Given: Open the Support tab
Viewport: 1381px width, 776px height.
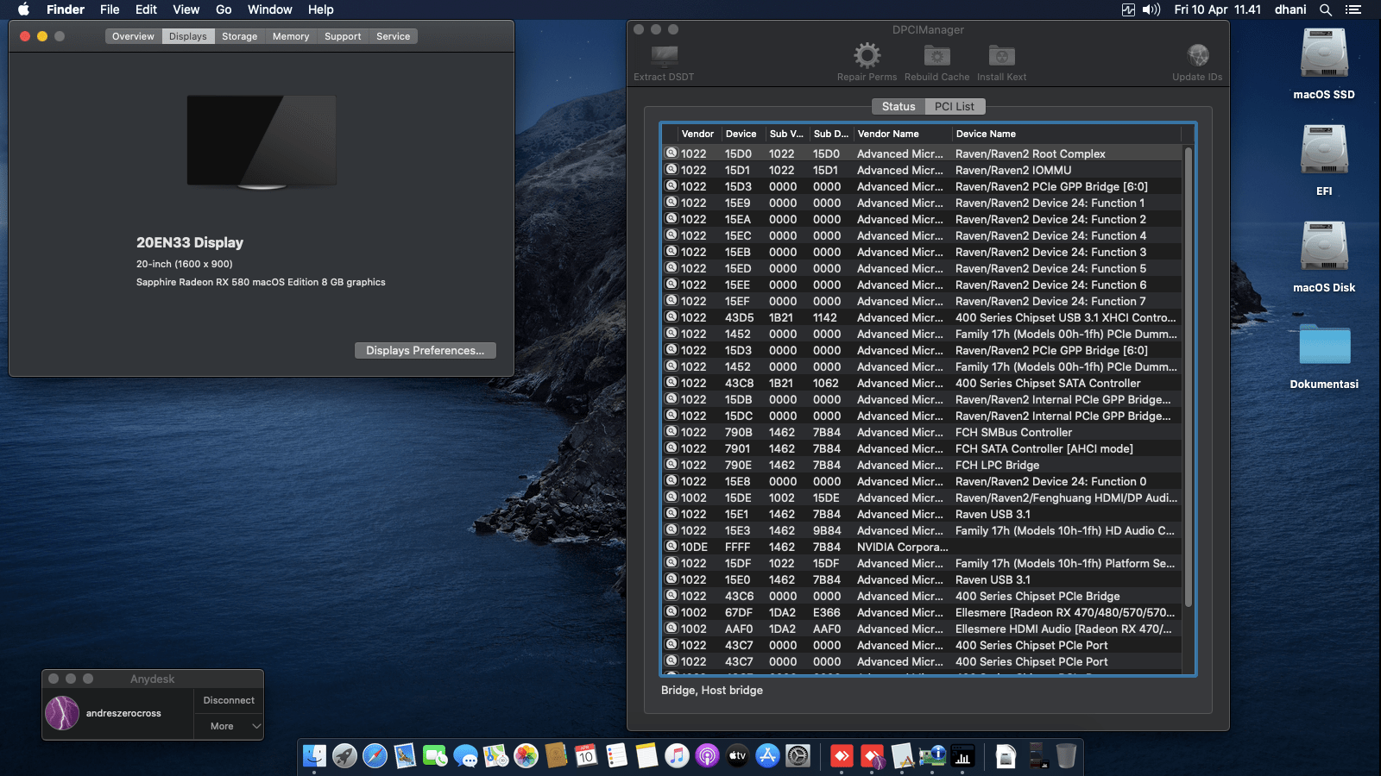Looking at the screenshot, I should (x=343, y=36).
